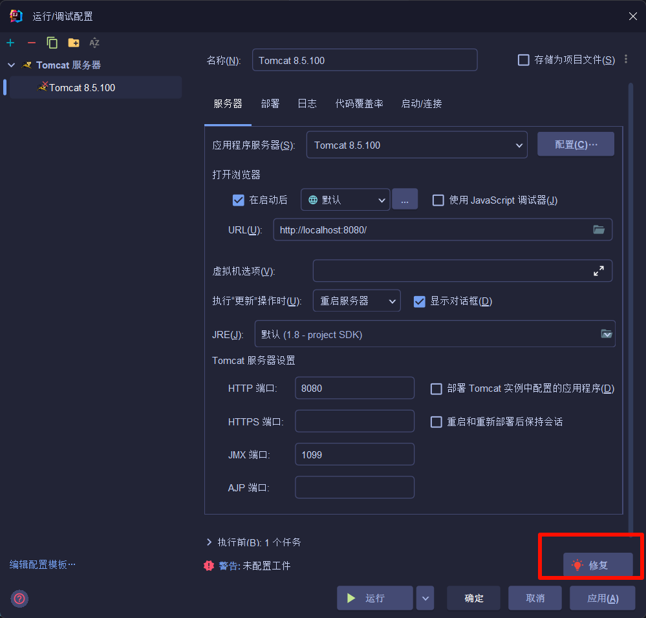Open the 应用程序服务器 dropdown

[x=417, y=145]
